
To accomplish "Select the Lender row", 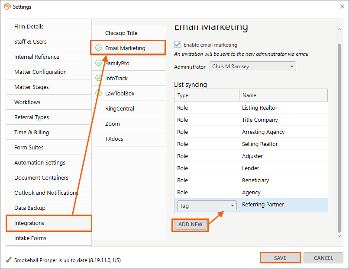I will 251,168.
